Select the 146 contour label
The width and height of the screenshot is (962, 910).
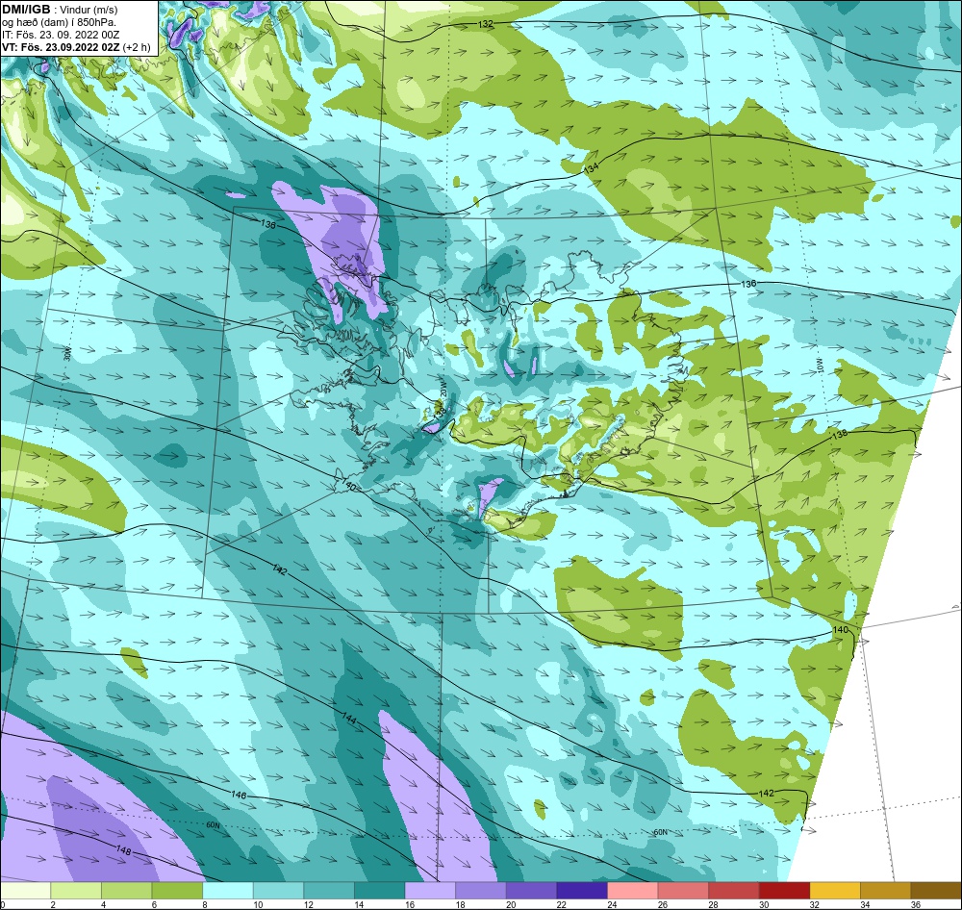[239, 796]
